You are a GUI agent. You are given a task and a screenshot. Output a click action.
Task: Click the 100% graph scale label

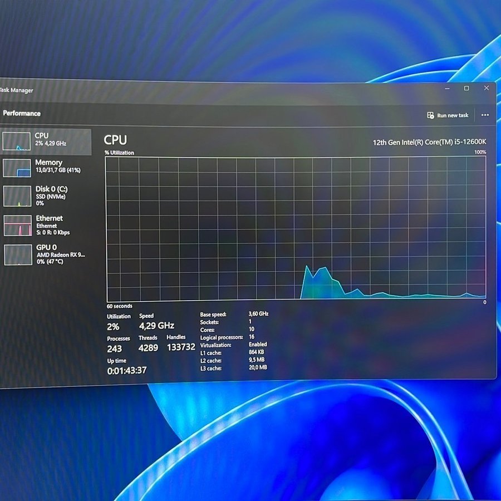click(480, 152)
